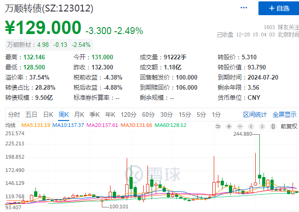The height and width of the screenshot is (212, 299).
Task: Move chart right with the right chevron
Action: pos(262,126)
